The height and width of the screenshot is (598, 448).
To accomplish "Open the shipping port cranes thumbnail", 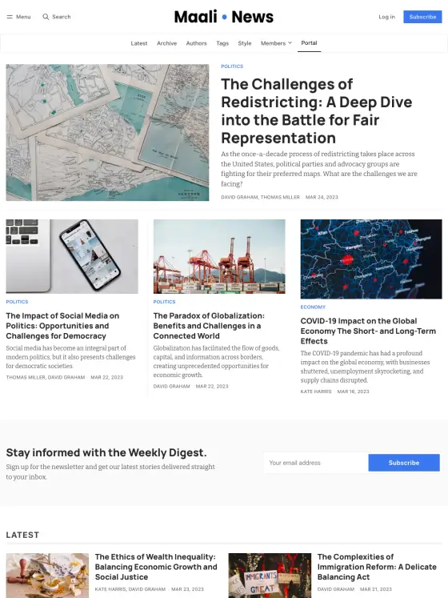I will (x=219, y=256).
